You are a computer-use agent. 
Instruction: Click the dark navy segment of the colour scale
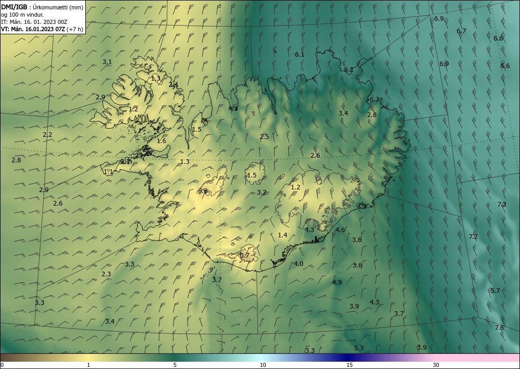point(348,358)
